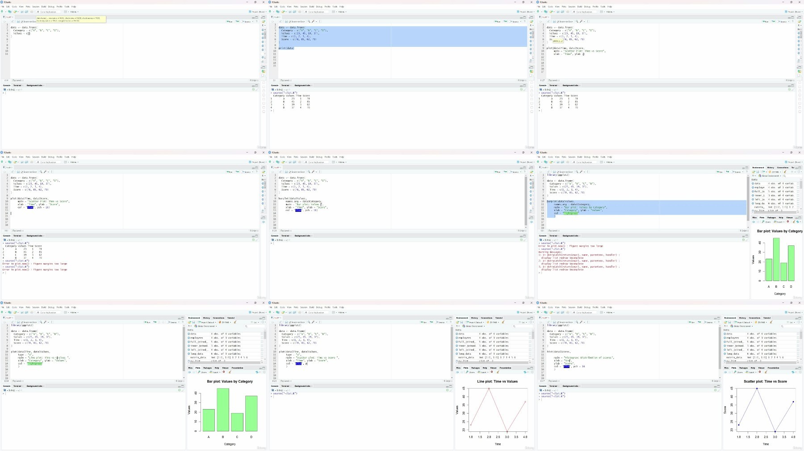Open Global Environment dropdown in Line plot window
The height and width of the screenshot is (451, 804).
point(474,326)
